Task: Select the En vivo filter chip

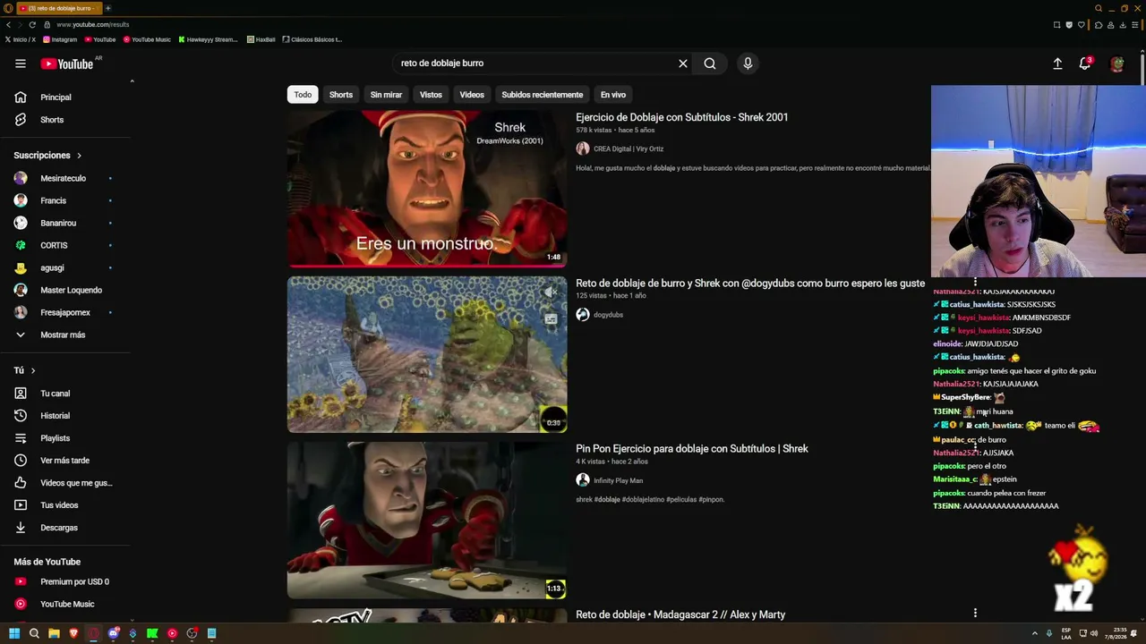Action: pos(613,95)
